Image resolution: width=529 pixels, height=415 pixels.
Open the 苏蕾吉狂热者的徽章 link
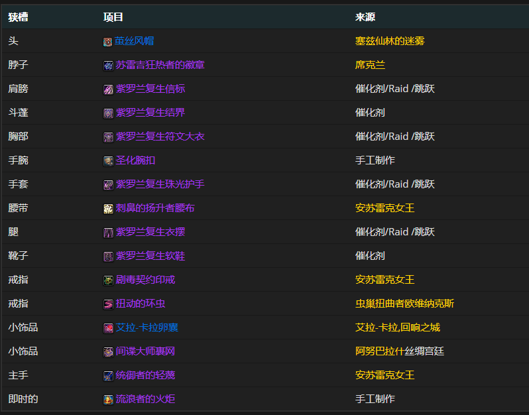point(160,65)
